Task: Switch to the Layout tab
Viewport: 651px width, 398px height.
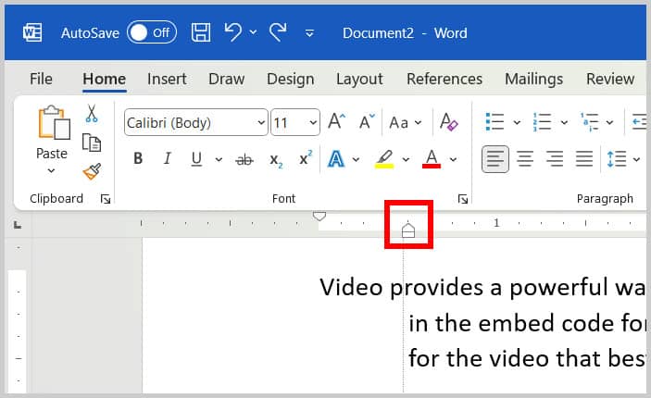Action: (359, 79)
